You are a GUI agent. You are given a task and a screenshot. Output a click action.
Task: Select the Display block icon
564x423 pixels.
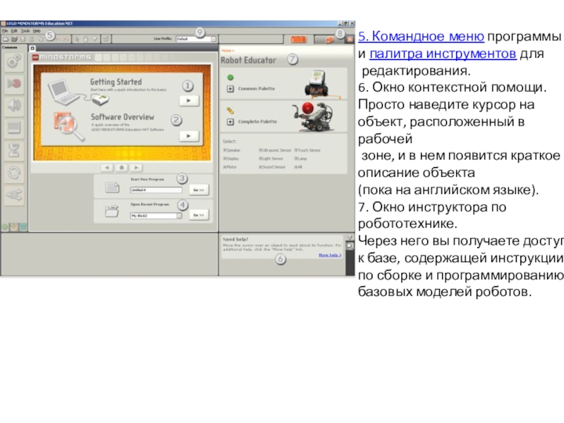coord(13,128)
